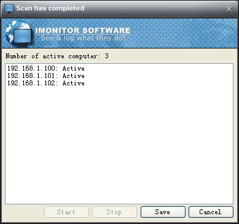Click the Active status of 192.168.1.102
This screenshot has height=224, width=239.
pyautogui.click(x=74, y=83)
